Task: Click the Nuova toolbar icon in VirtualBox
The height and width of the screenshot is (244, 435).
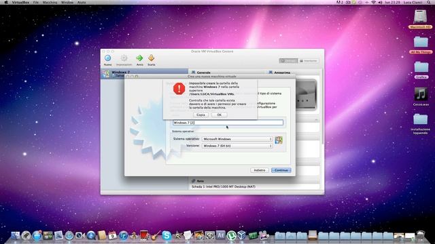Action: point(107,58)
